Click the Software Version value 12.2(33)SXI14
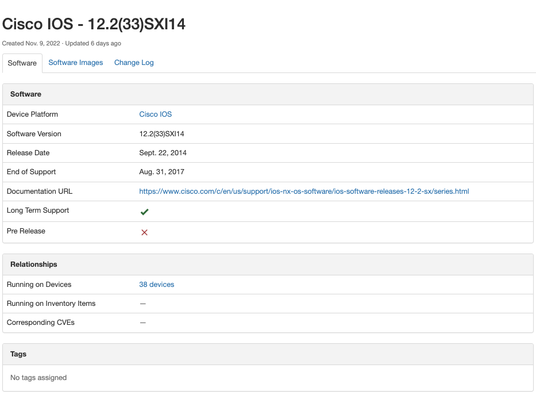Image resolution: width=536 pixels, height=395 pixels. tap(161, 134)
